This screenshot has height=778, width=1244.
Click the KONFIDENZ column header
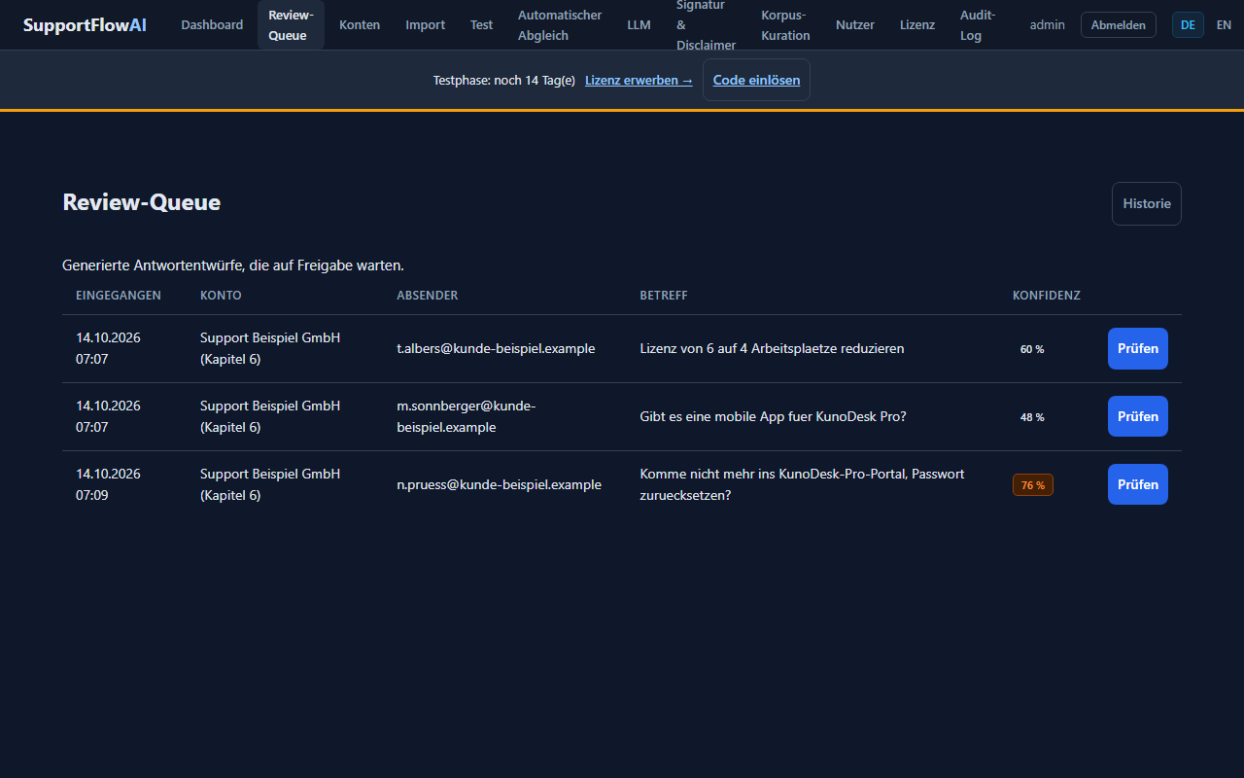click(x=1047, y=296)
